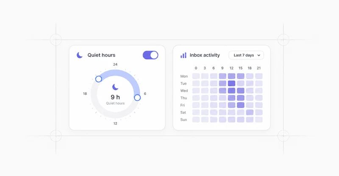The width and height of the screenshot is (339, 176).
Task: Click the Mon row label
Action: [x=184, y=76]
